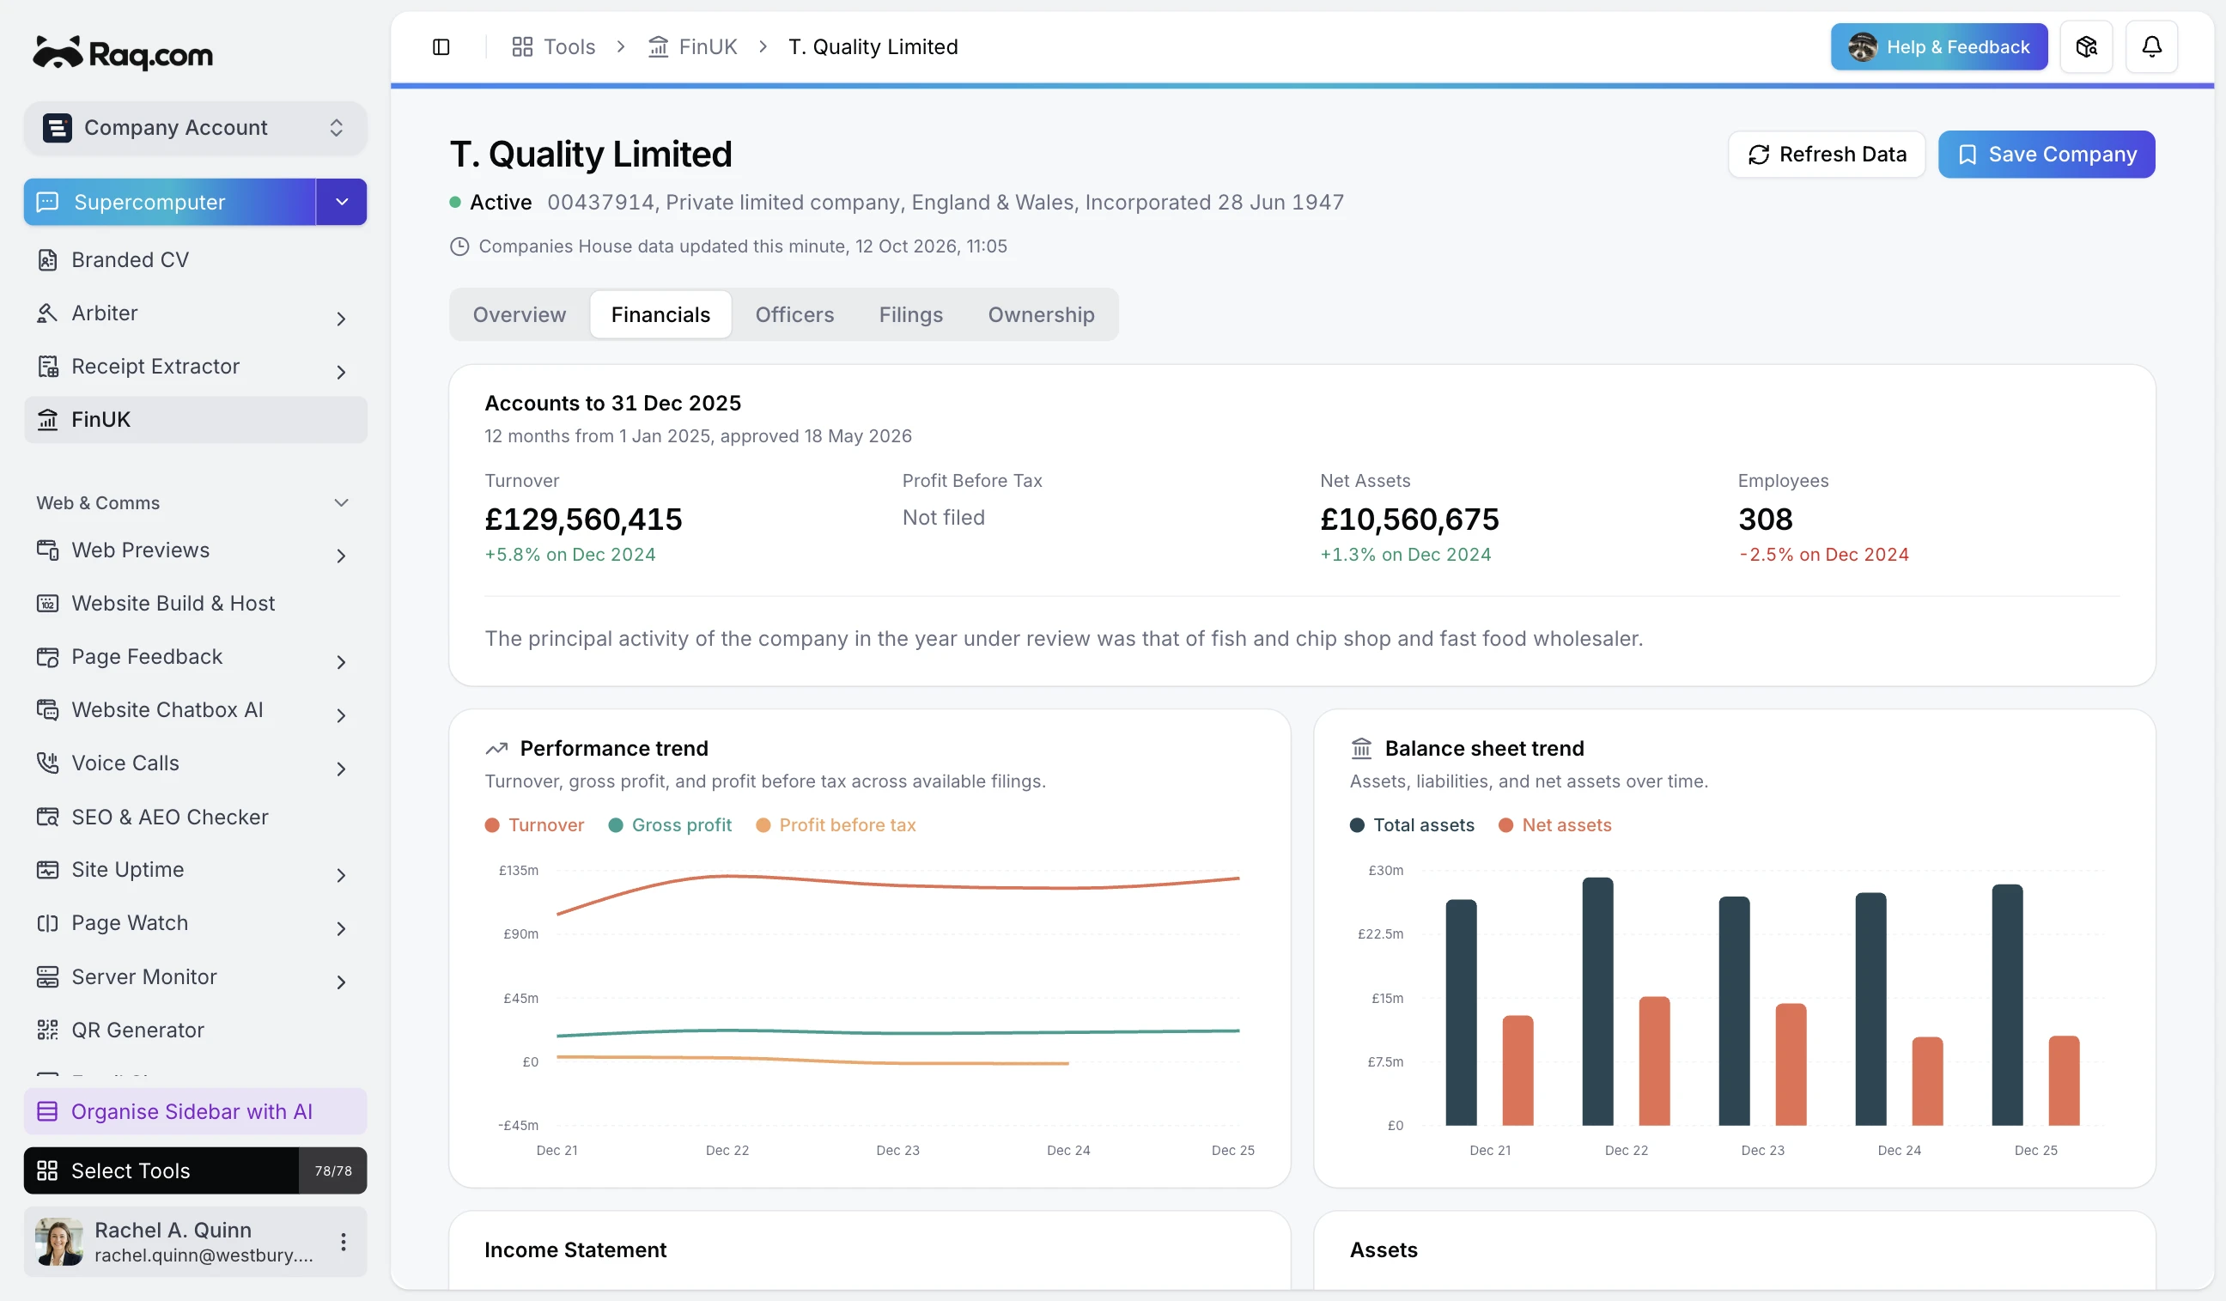This screenshot has height=1301, width=2226.
Task: Click the FinUK bank icon in sidebar
Action: tap(48, 420)
